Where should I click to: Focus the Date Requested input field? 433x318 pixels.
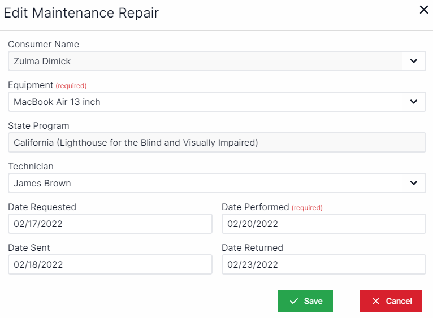pos(110,224)
